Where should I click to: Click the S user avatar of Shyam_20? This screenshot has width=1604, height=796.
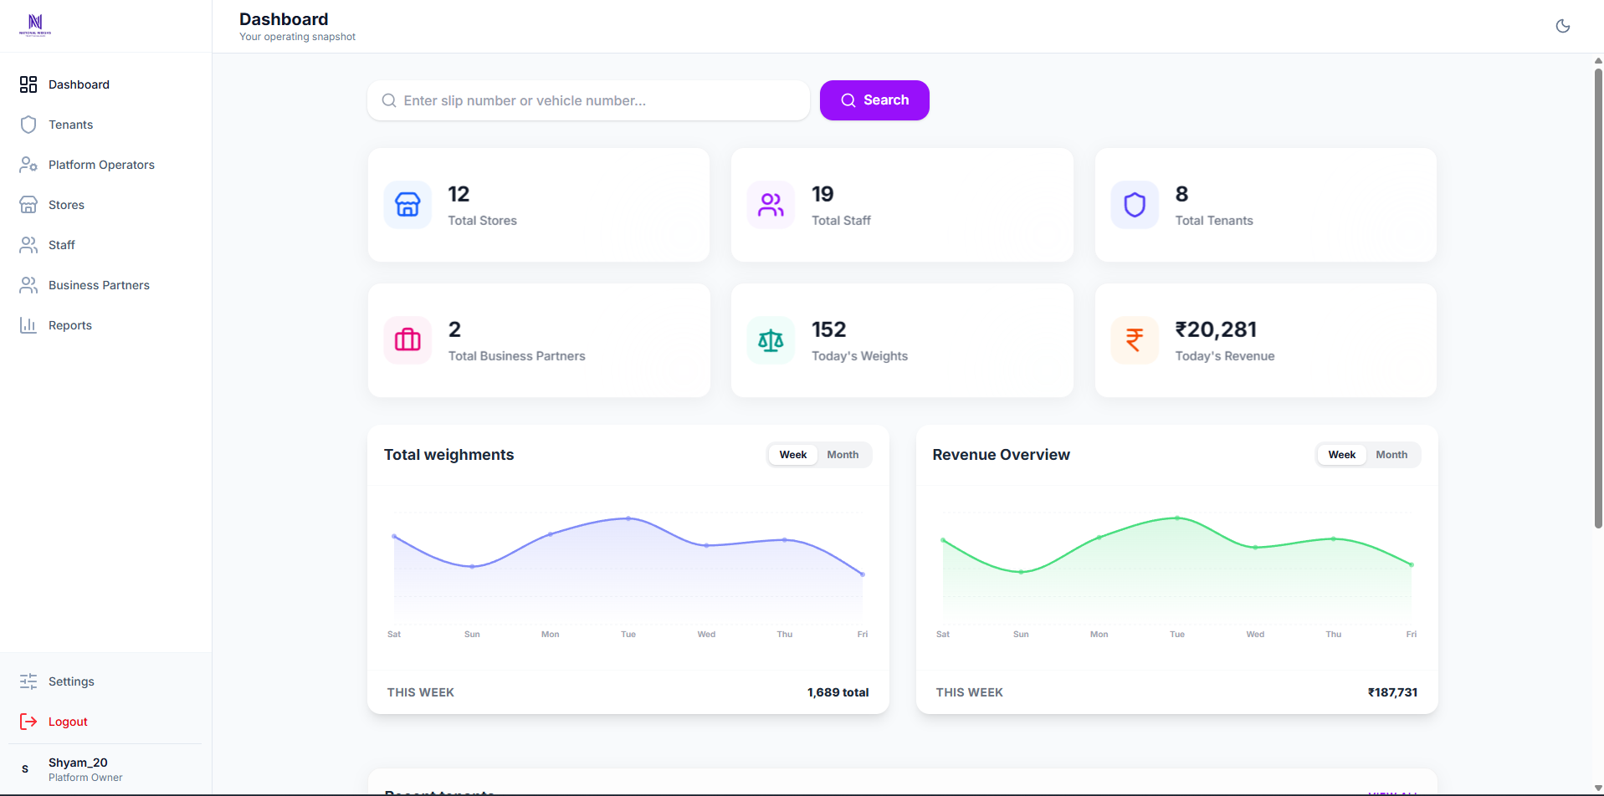[x=25, y=769]
